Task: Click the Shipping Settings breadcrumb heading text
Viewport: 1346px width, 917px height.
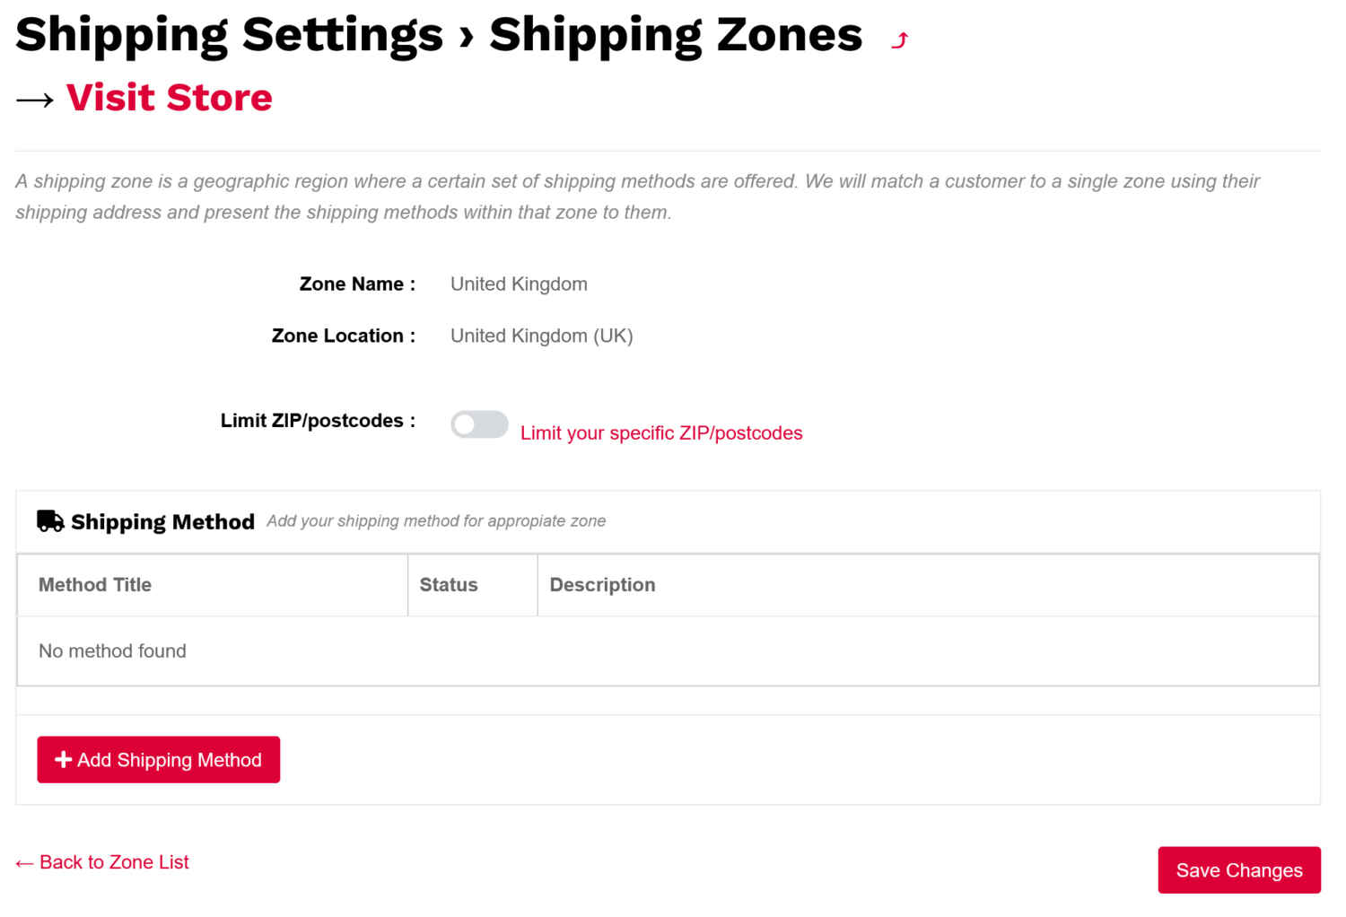Action: tap(229, 36)
